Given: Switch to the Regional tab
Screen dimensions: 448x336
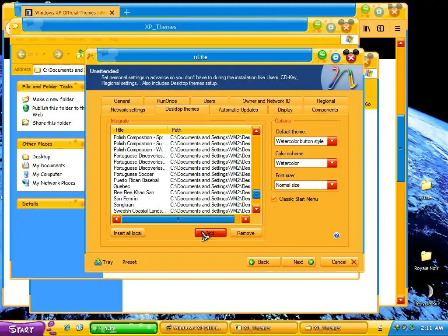Looking at the screenshot, I should [325, 101].
